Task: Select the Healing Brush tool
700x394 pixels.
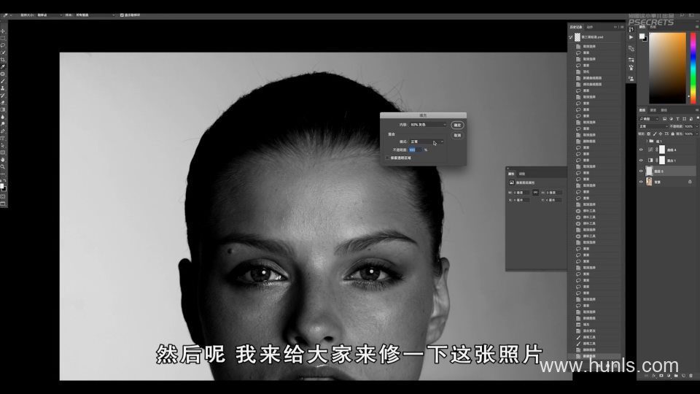Action: 3,74
